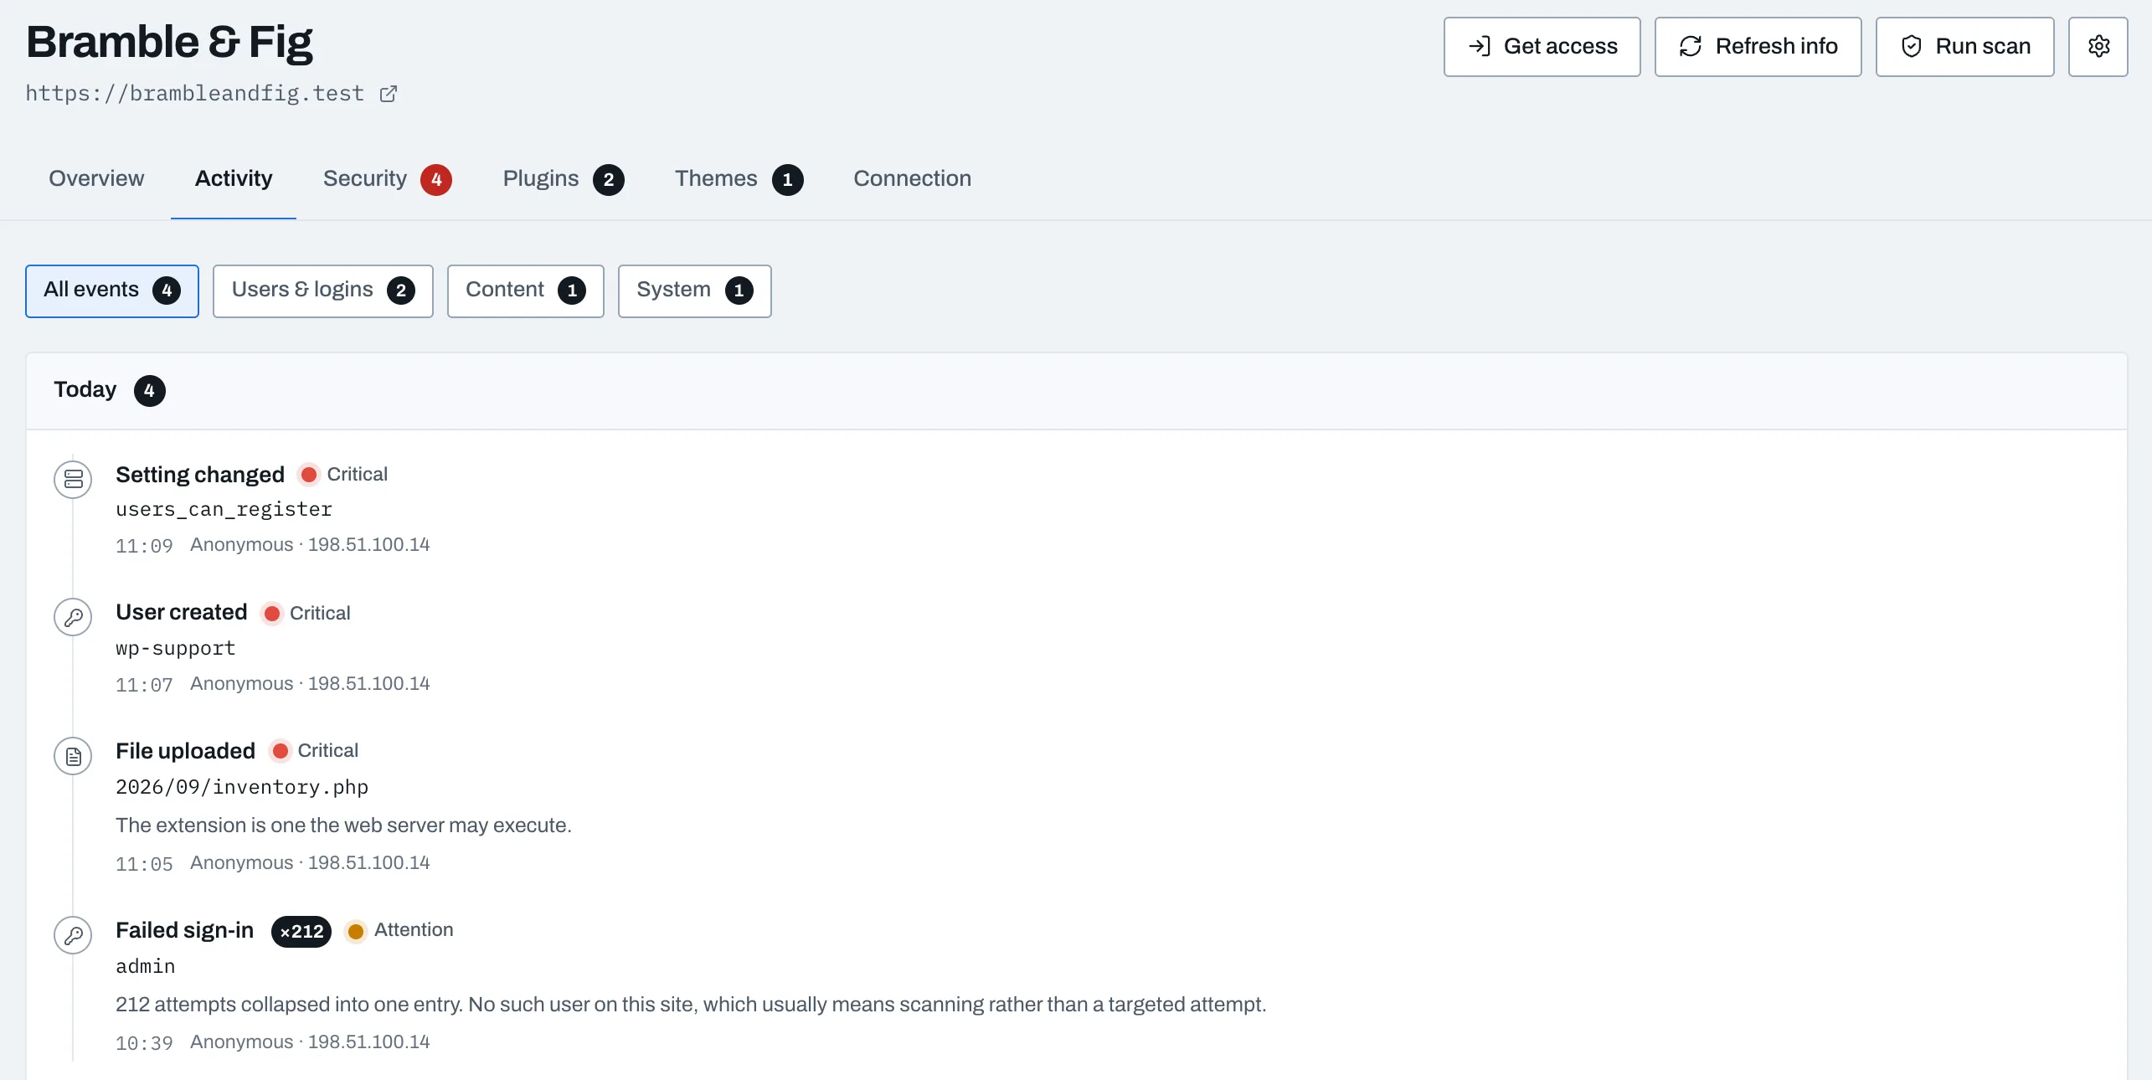The height and width of the screenshot is (1080, 2152).
Task: Switch to the Overview tab
Action: coord(96,178)
